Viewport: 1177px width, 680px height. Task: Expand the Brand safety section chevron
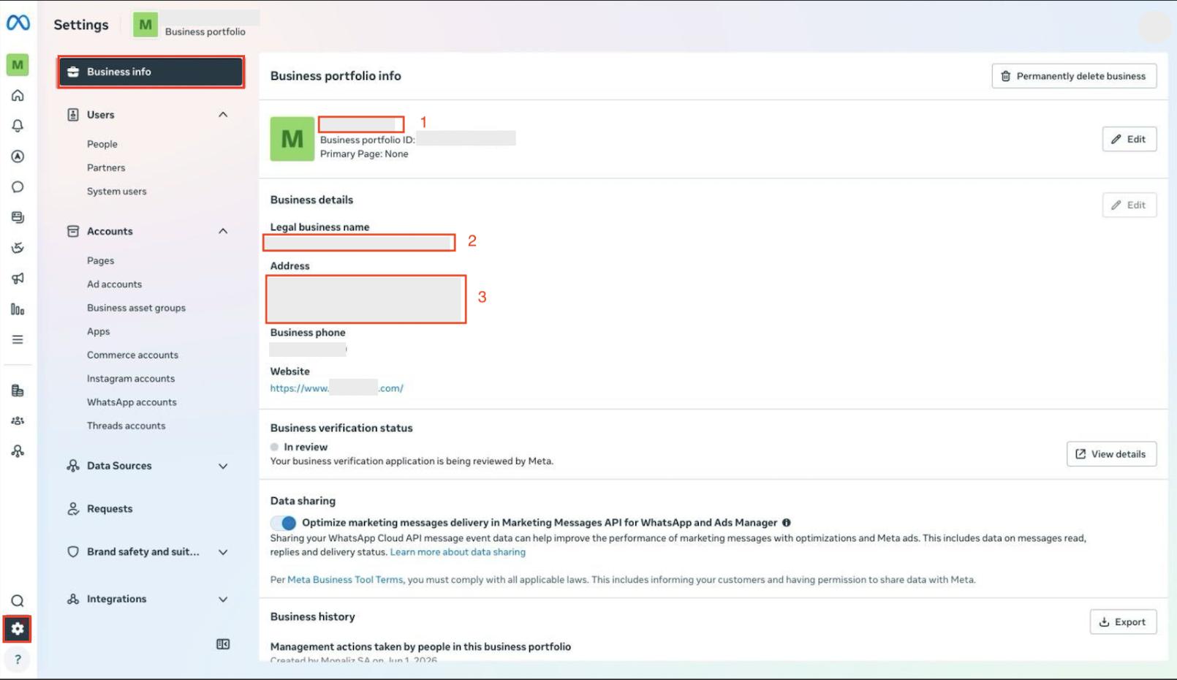223,552
